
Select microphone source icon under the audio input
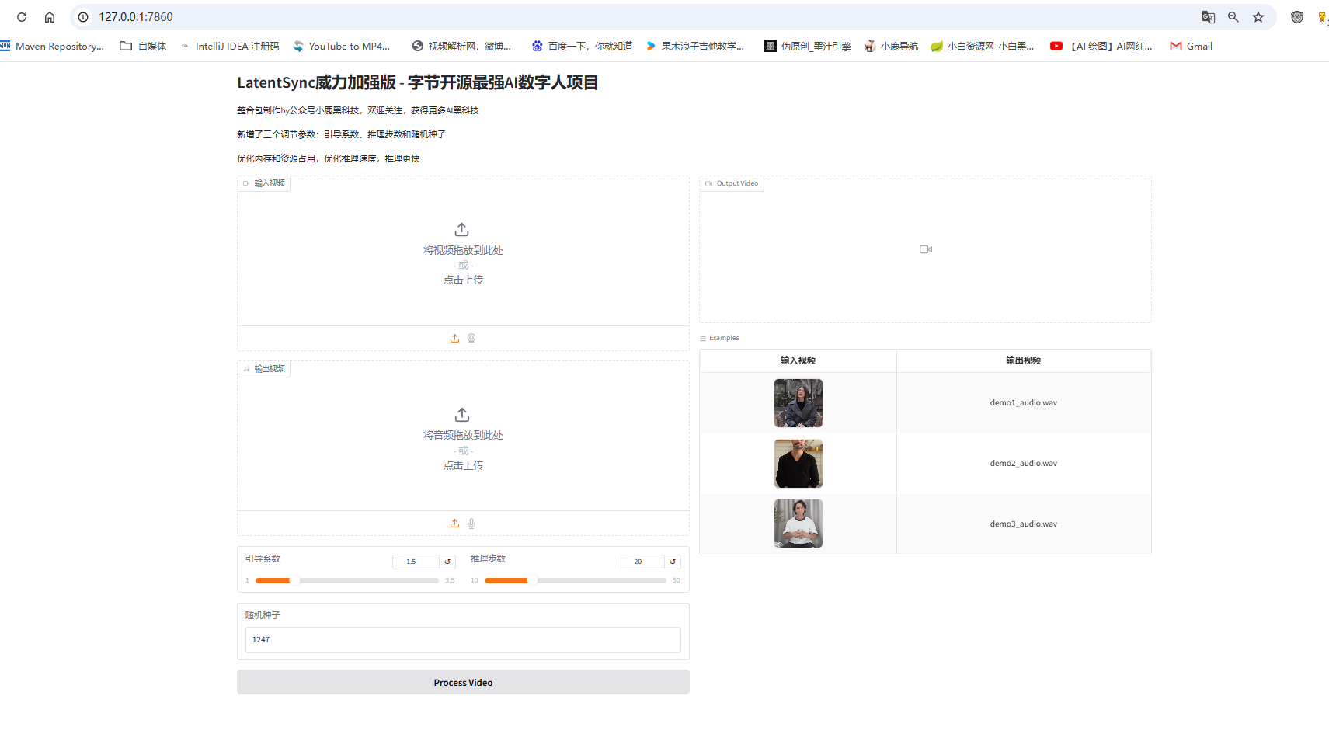tap(471, 523)
